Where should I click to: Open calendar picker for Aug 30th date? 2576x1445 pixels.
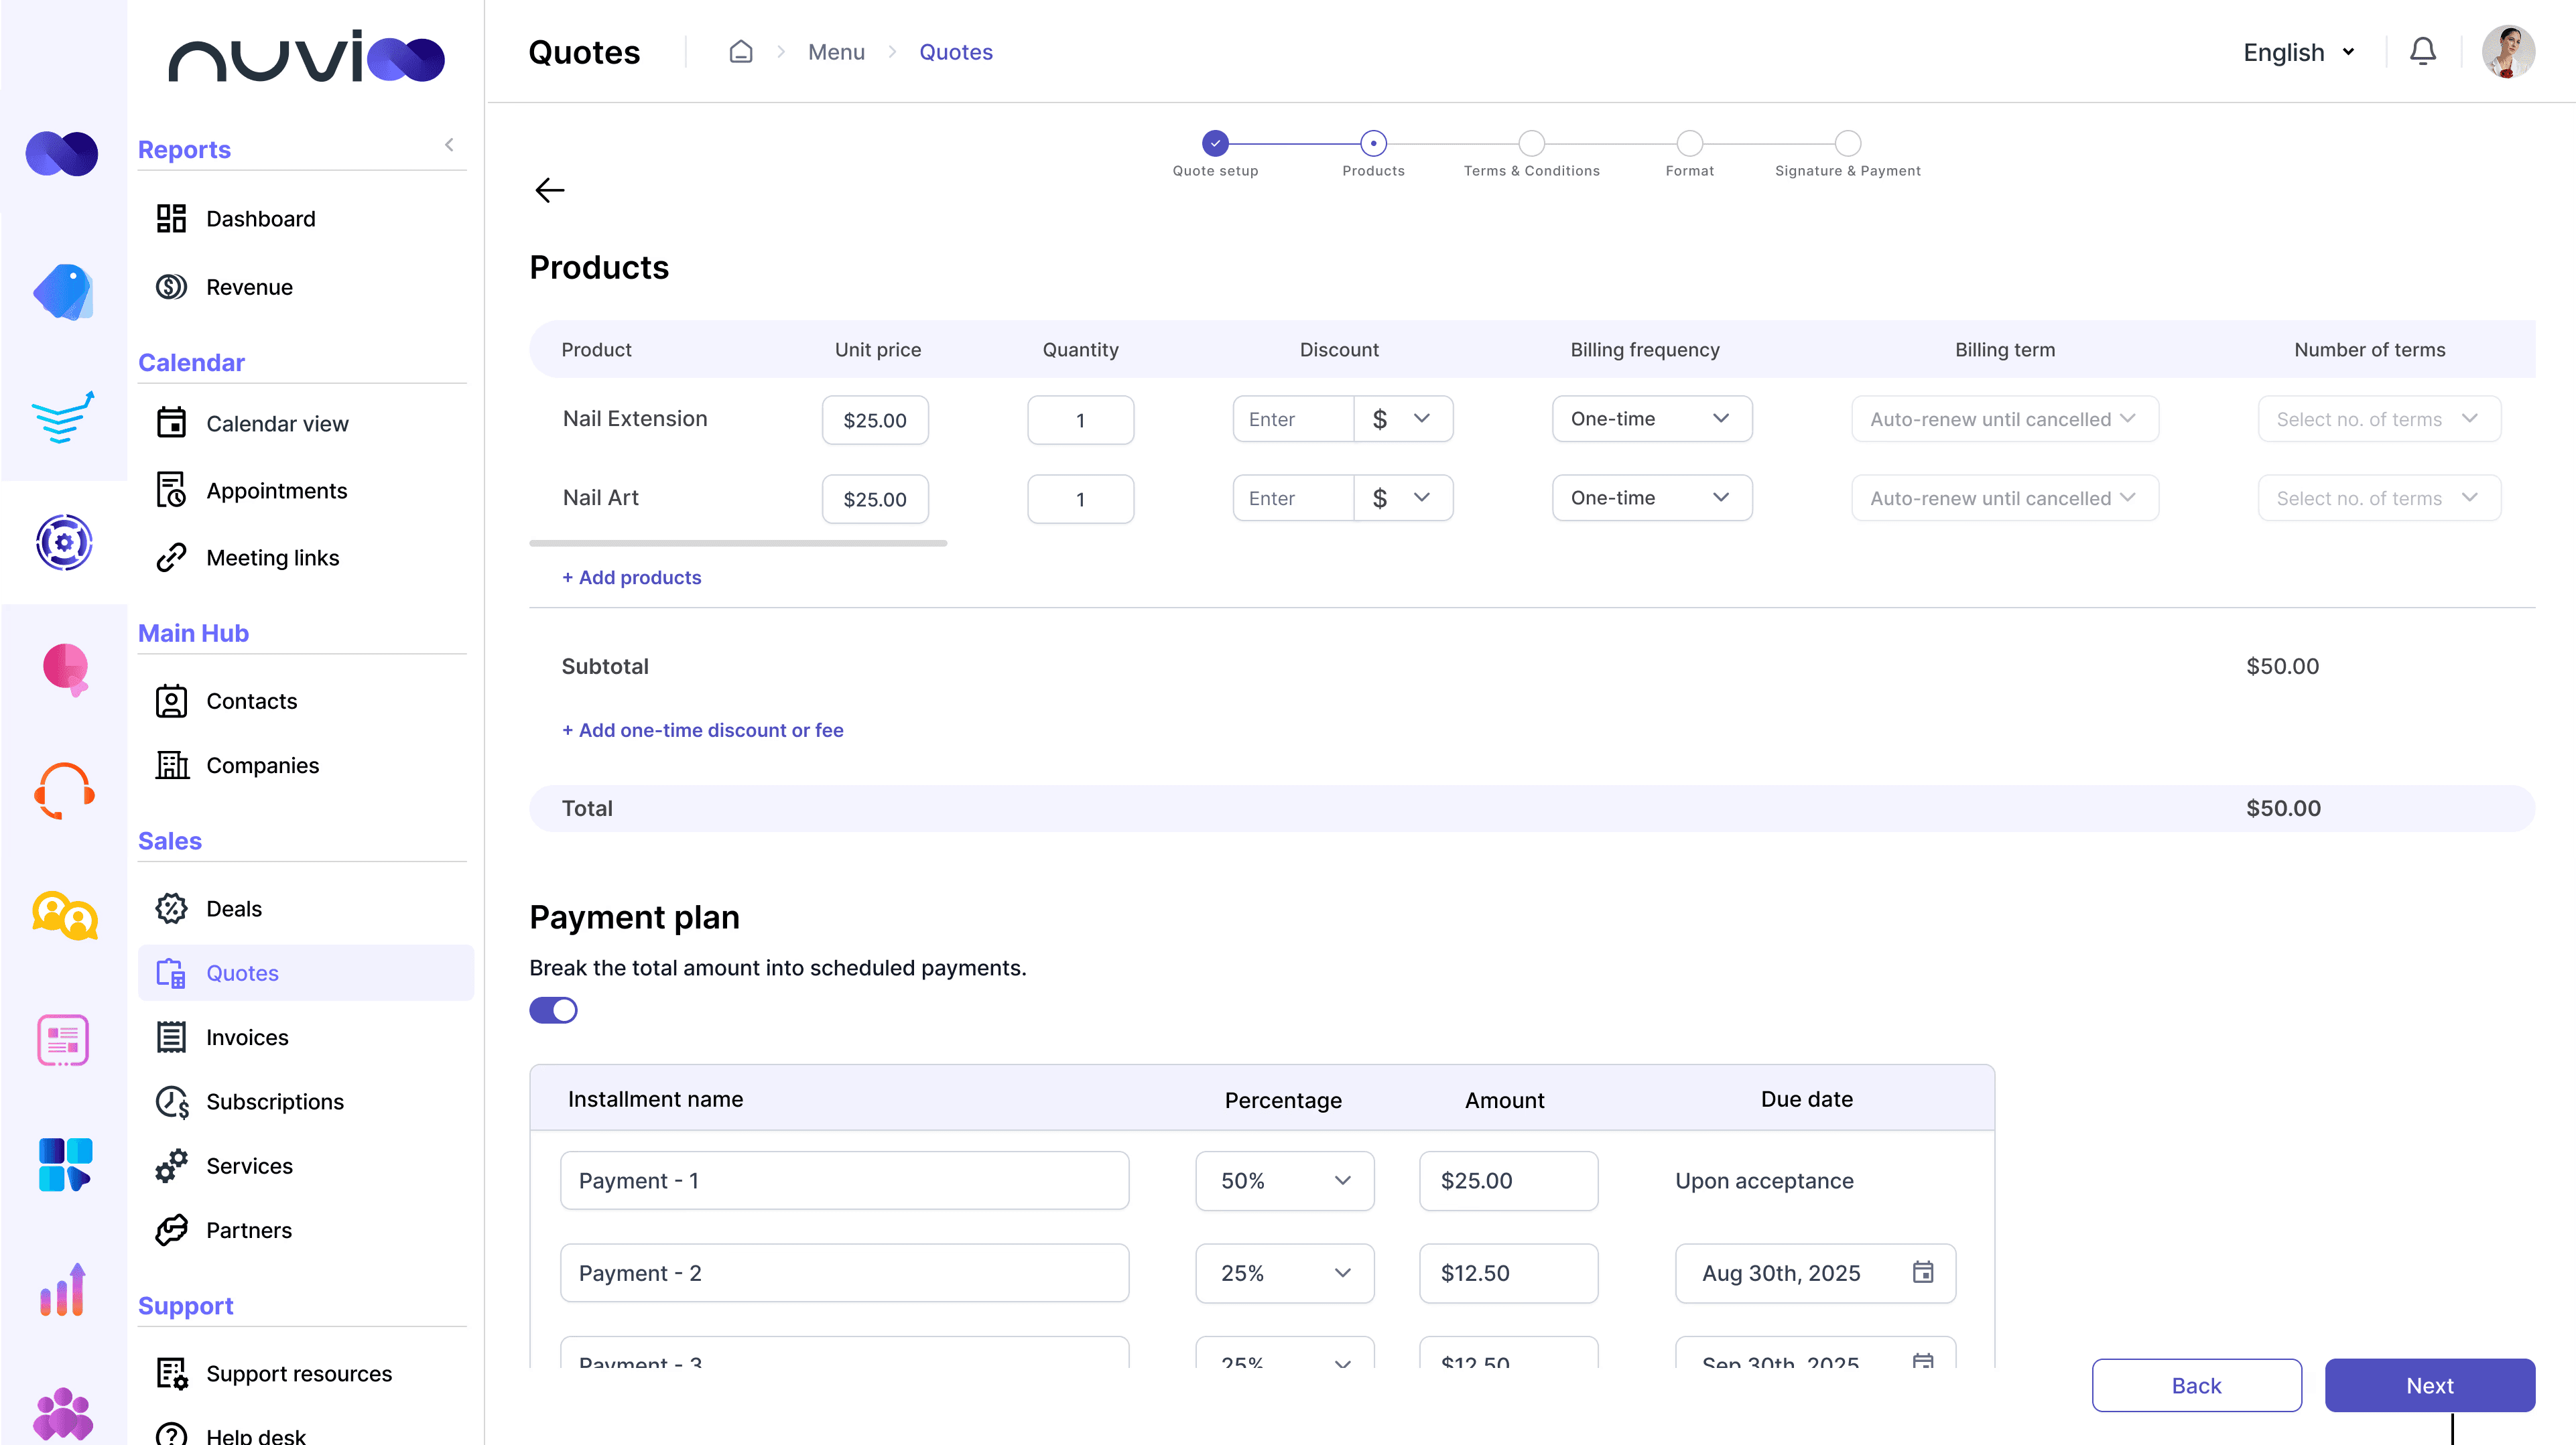pyautogui.click(x=1922, y=1272)
